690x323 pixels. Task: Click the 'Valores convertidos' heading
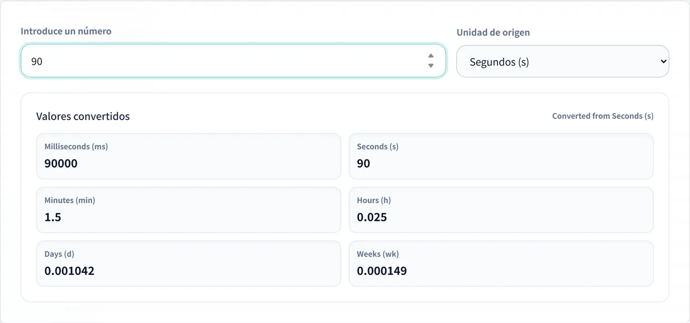tap(83, 116)
